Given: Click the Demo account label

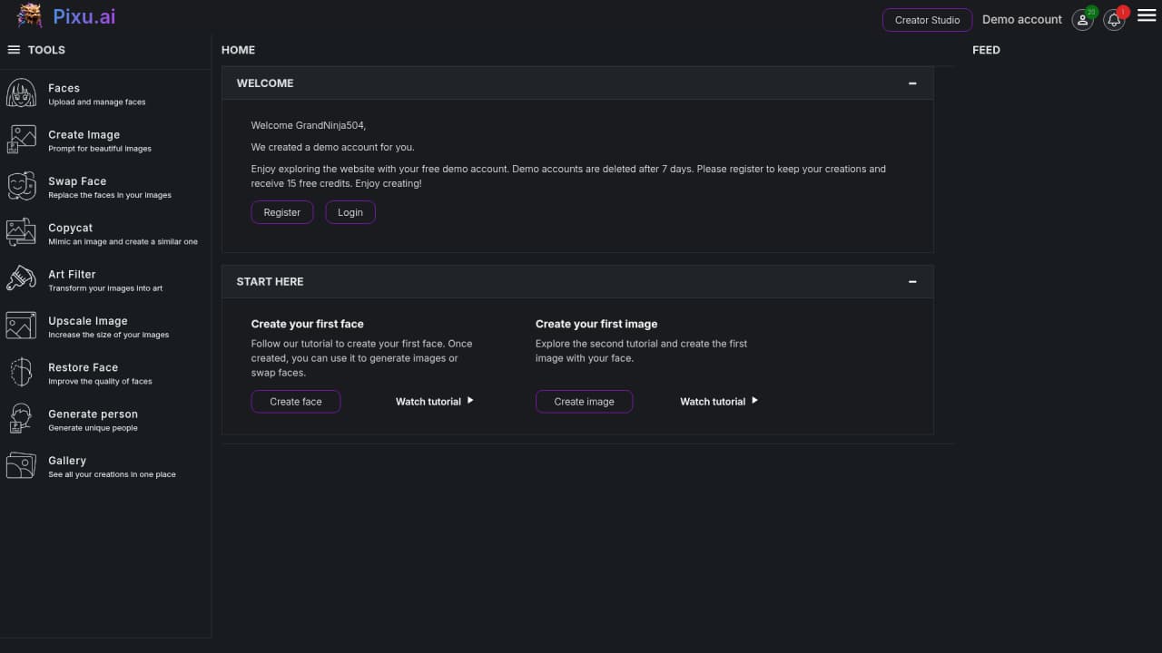Looking at the screenshot, I should (1022, 19).
